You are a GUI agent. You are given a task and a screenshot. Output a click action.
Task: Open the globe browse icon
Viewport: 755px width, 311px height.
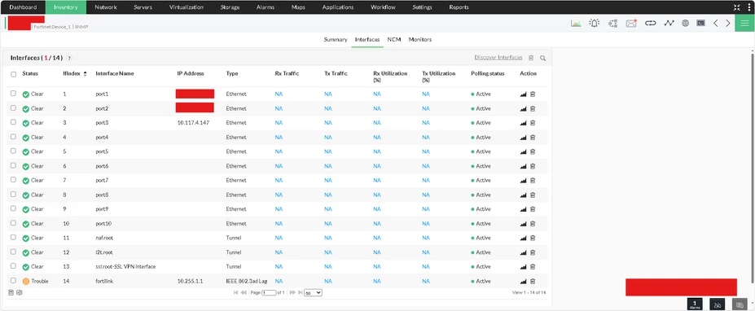[x=685, y=23]
